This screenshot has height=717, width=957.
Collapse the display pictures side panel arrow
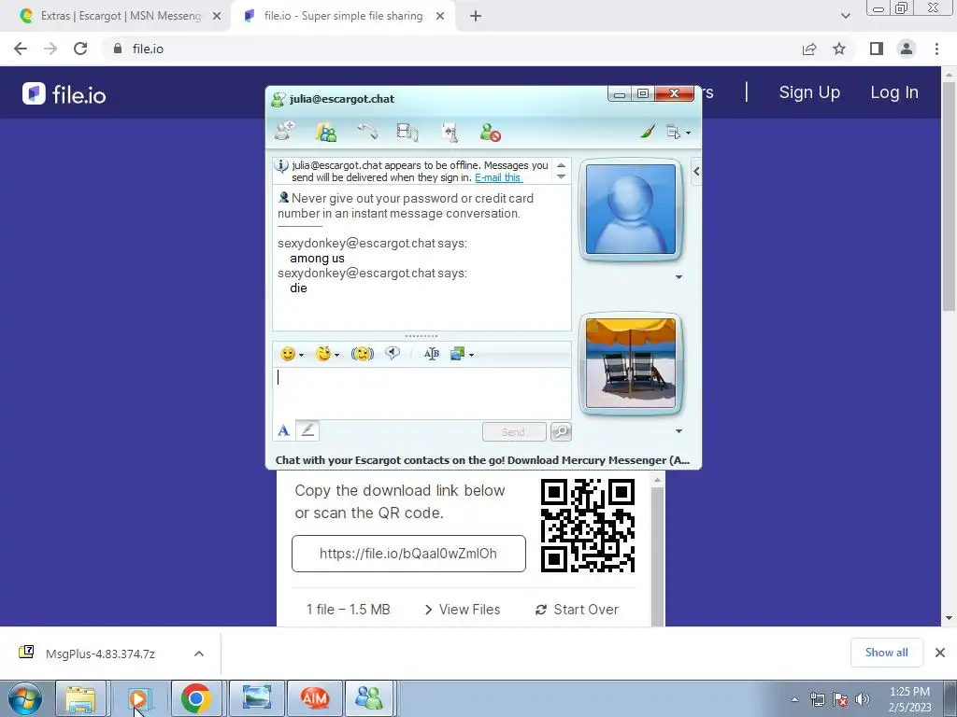point(696,172)
